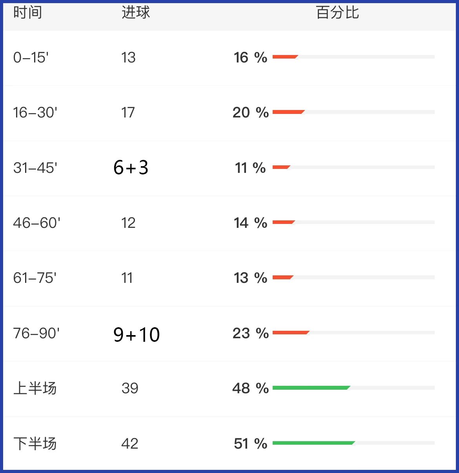Click the 上半场 row label
The height and width of the screenshot is (473, 459).
35,389
